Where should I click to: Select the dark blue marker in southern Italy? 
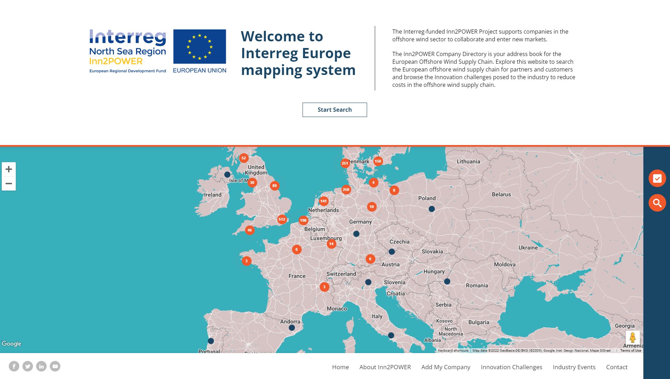(391, 335)
